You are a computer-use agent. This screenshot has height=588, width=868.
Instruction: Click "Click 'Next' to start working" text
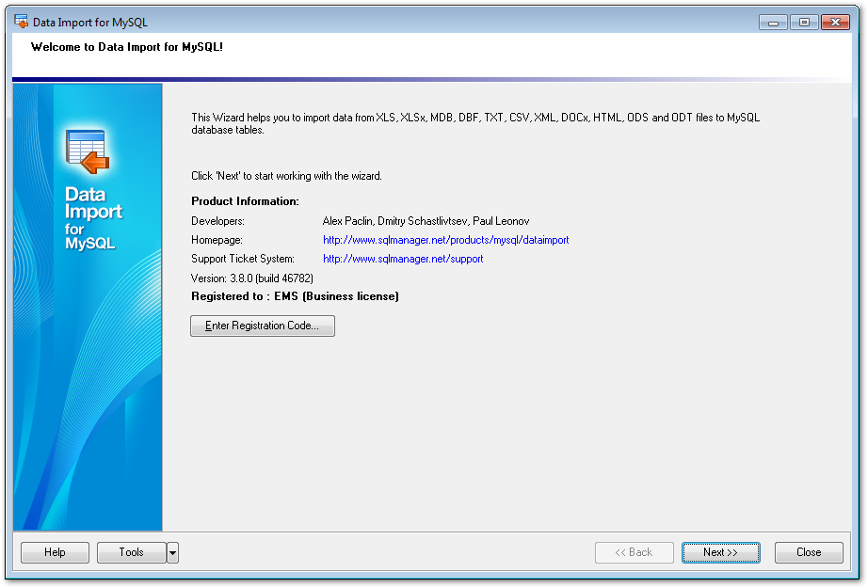286,176
